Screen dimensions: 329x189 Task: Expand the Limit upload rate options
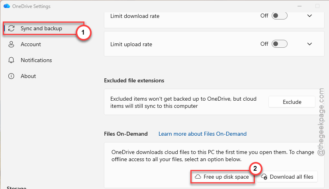pos(309,44)
